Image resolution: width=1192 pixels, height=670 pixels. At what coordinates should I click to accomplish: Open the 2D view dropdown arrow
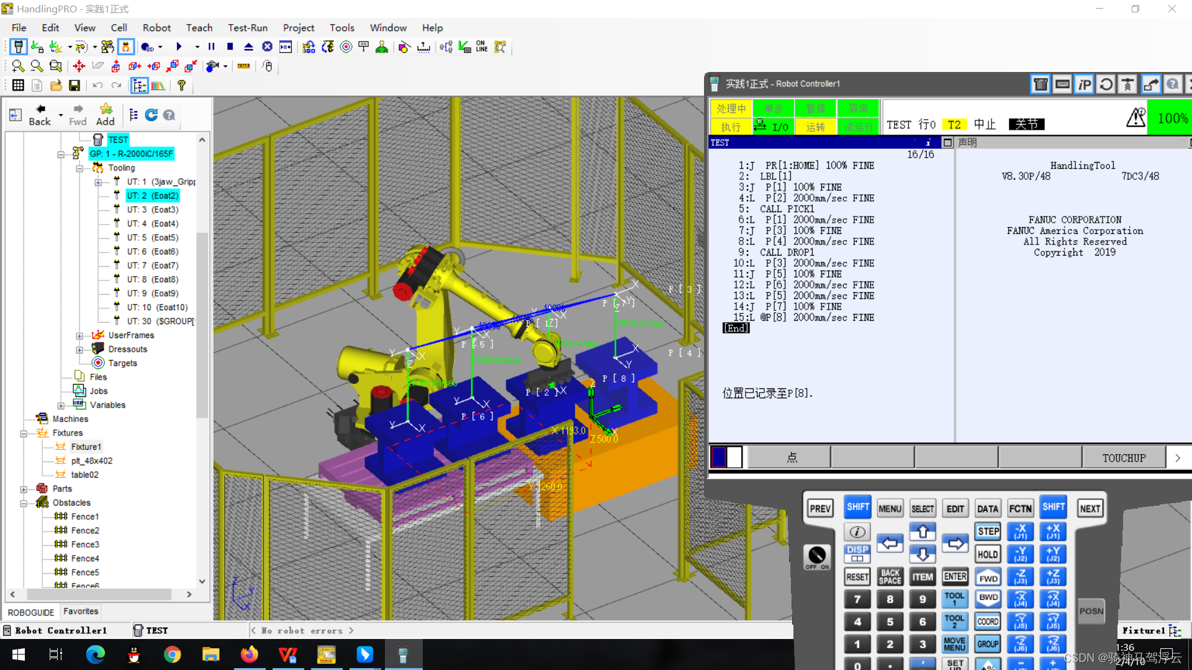coord(160,47)
